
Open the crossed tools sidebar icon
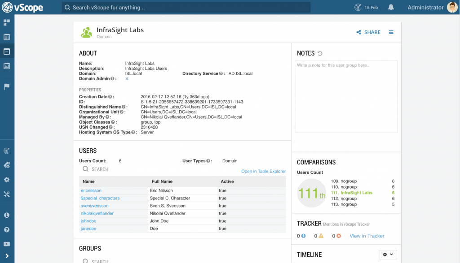pos(7,194)
